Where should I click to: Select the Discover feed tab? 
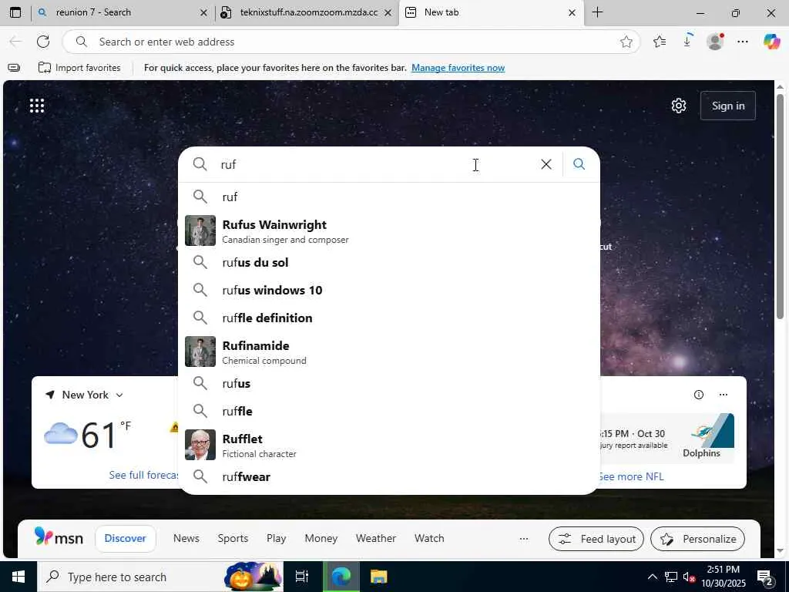[x=126, y=539]
